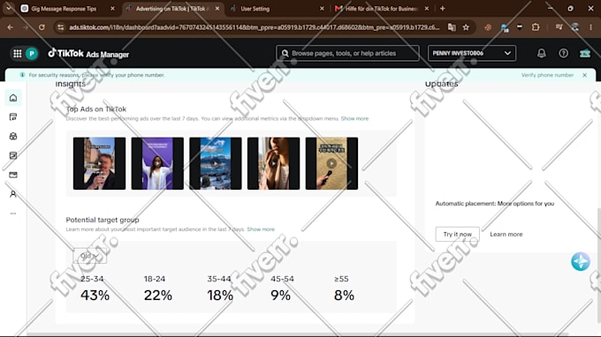Open a new browser tab

pyautogui.click(x=442, y=9)
